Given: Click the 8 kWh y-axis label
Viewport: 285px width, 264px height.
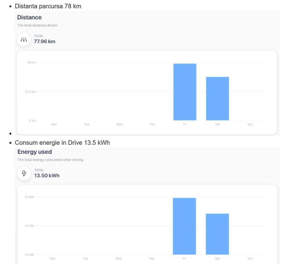Looking at the screenshot, I should (30, 197).
